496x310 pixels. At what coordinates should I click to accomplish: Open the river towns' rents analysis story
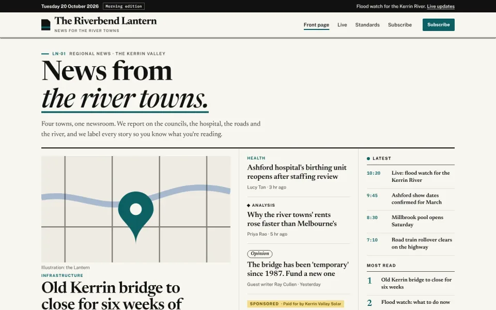click(x=291, y=219)
